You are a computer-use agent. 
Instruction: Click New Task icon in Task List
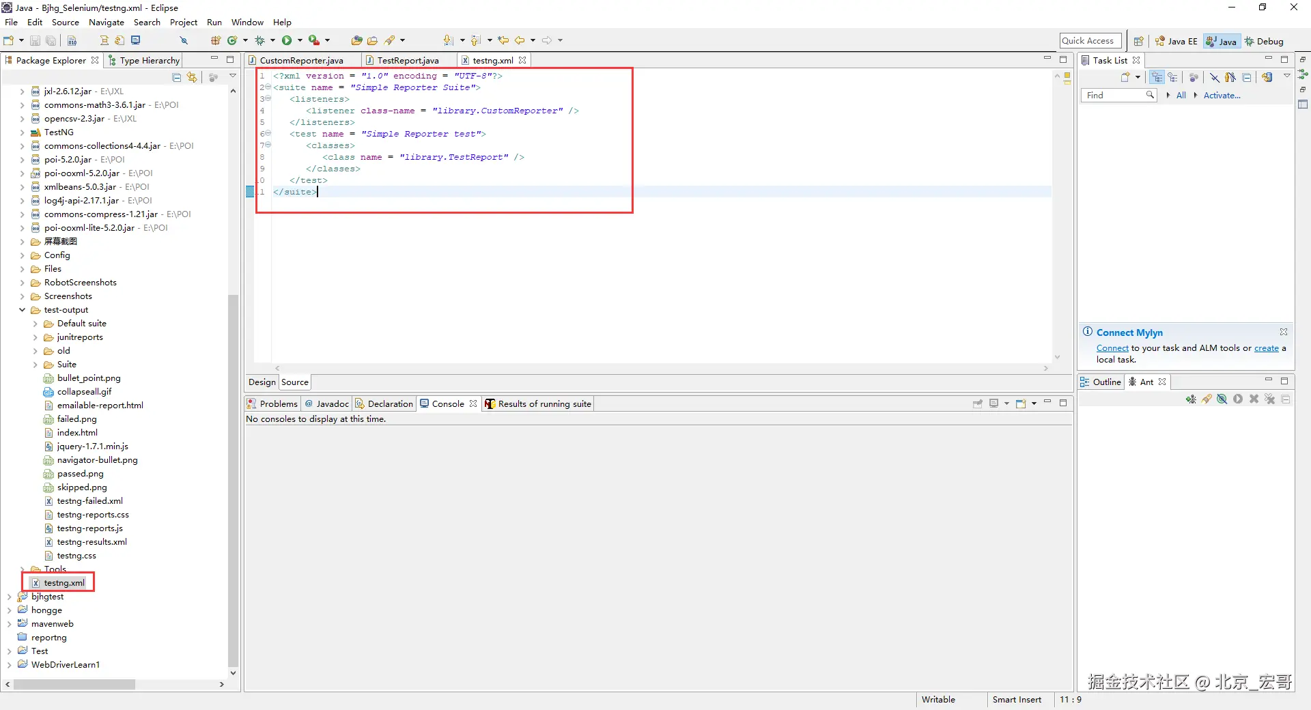coord(1125,77)
